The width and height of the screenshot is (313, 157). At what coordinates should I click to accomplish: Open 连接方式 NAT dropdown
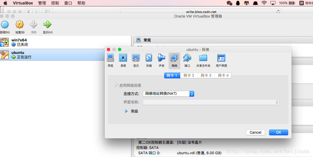[169, 94]
